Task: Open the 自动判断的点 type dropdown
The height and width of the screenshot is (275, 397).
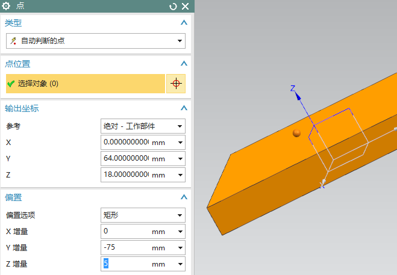Action: point(180,41)
